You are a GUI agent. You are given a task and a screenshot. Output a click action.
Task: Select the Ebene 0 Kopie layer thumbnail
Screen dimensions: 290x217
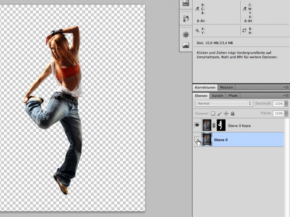coord(207,125)
